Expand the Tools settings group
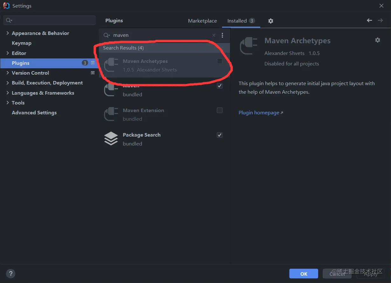This screenshot has height=283, width=391. pos(8,103)
